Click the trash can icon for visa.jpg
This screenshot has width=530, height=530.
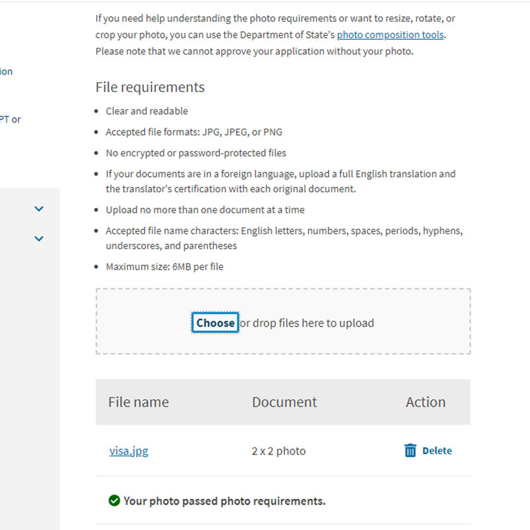(410, 450)
